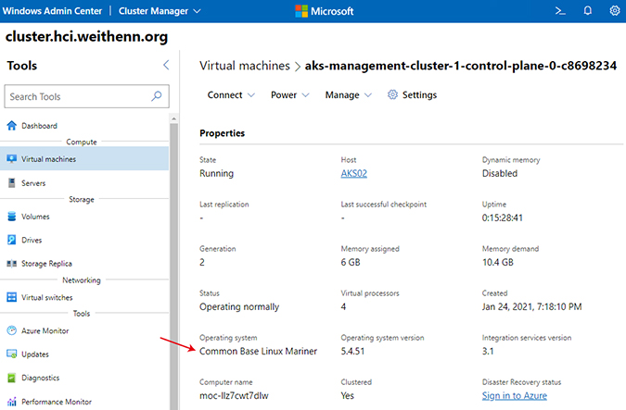626x410 pixels.
Task: Click the OS version 5.4.51
Action: [352, 351]
